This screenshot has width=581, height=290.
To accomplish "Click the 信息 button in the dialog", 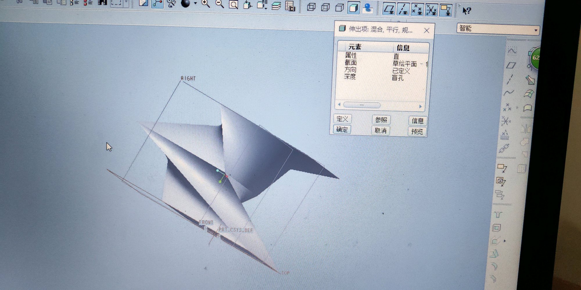I will point(418,121).
